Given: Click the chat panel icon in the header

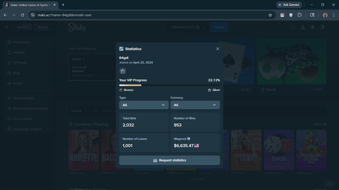Looking at the screenshot, I should 322,27.
